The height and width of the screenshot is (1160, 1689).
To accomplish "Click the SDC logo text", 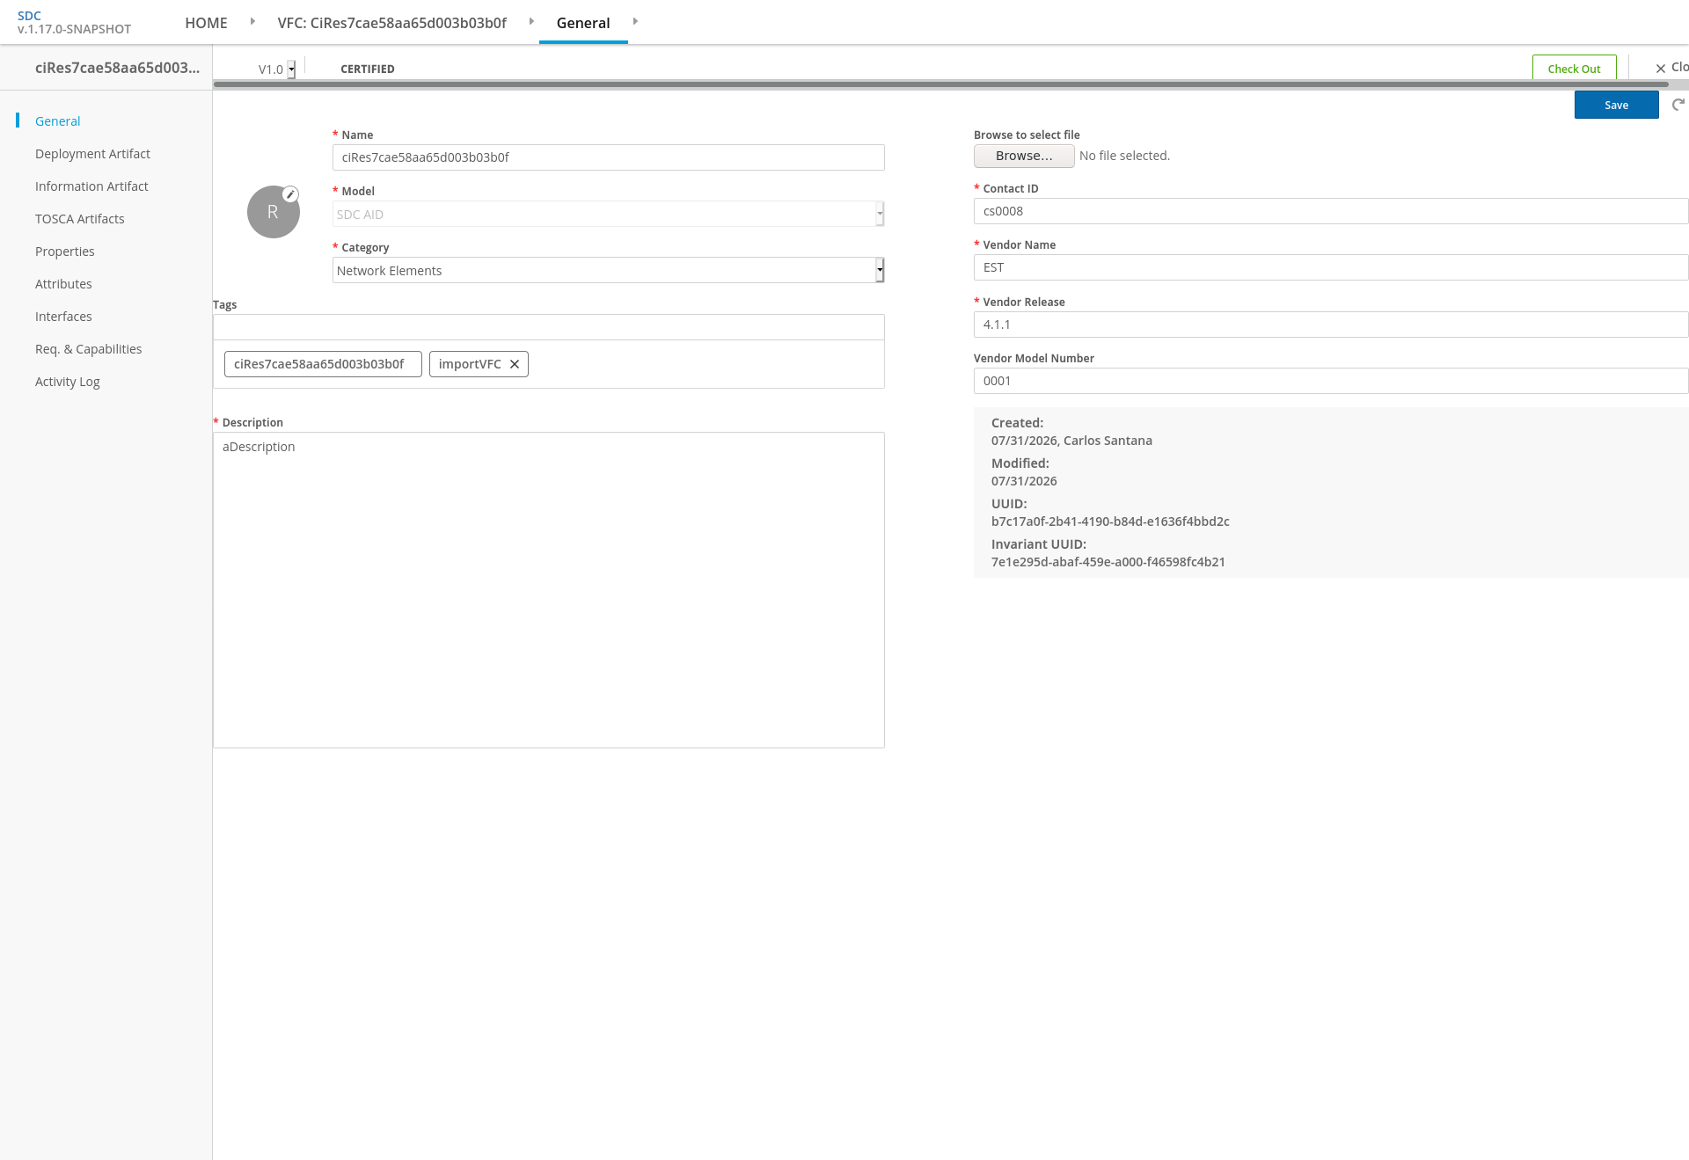I will tap(29, 16).
